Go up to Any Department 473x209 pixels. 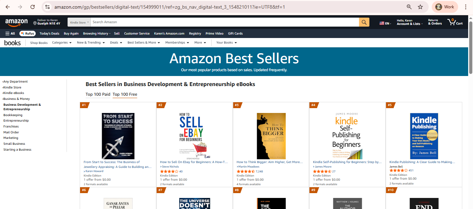[x=15, y=82]
